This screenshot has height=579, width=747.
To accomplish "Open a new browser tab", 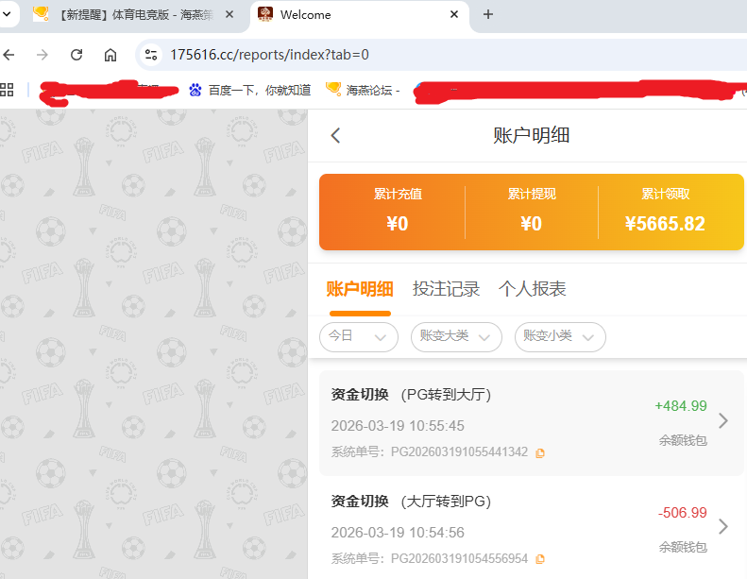I will 488,14.
